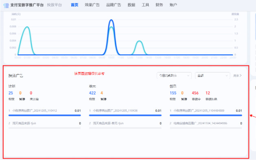Open the 账户 tab
Screen dimensions: 256x160
173,5
